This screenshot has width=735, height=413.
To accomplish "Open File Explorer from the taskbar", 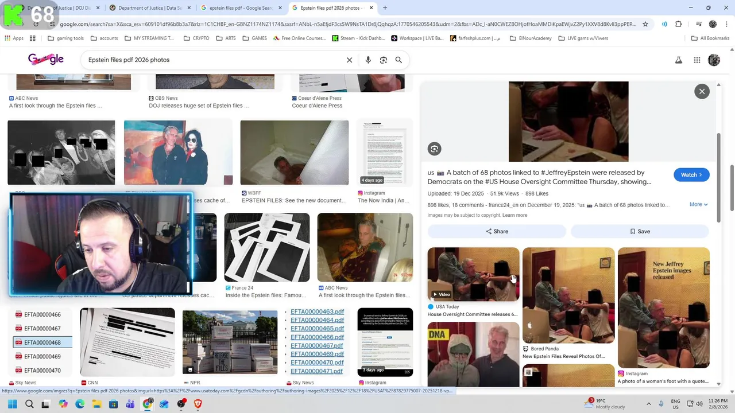I will pyautogui.click(x=96, y=404).
